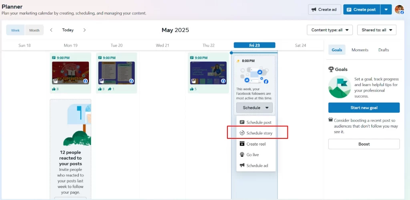Click the Facebook followers activity illustration
Image resolution: width=410 pixels, height=200 pixels.
click(254, 76)
